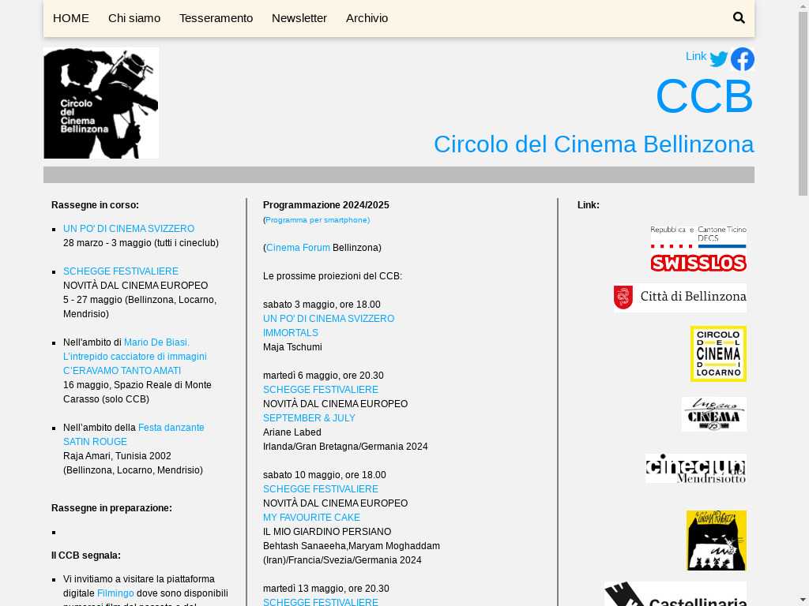Open the Twitter bird icon

(718, 58)
